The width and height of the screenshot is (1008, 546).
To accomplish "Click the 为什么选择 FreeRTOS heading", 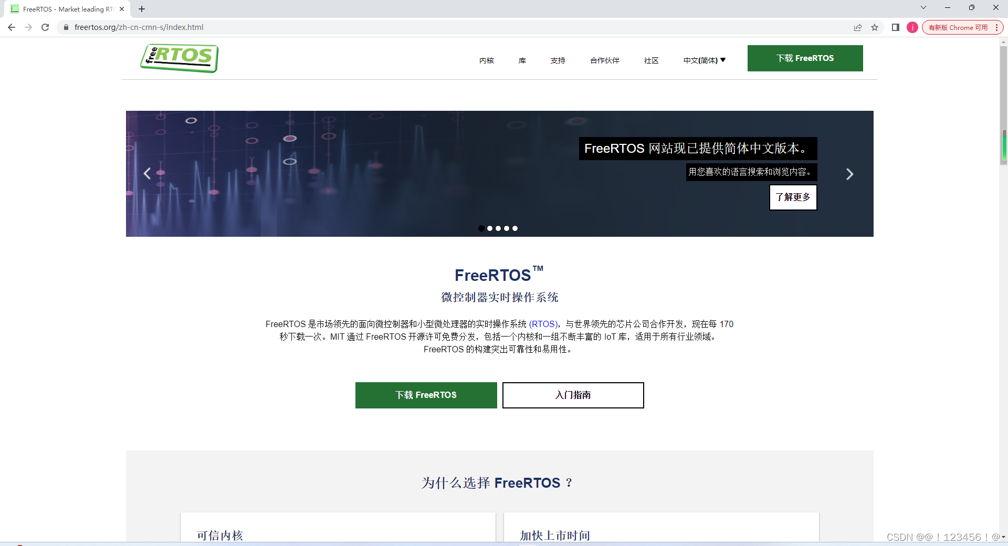I will click(x=497, y=483).
